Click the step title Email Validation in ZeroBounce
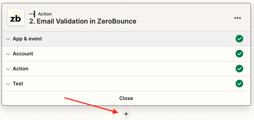Screen dimensions: 254x120 coord(83,21)
